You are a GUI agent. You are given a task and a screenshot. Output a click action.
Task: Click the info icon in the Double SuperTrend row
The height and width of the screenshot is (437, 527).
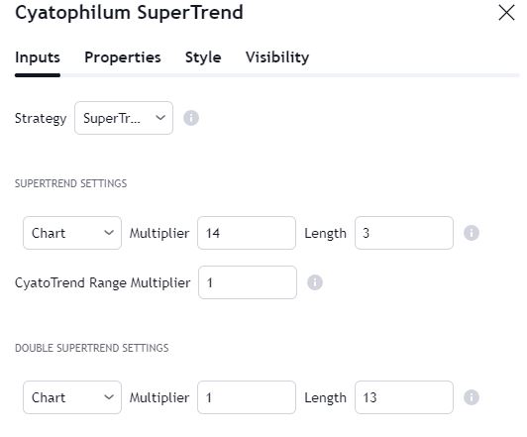tap(472, 397)
